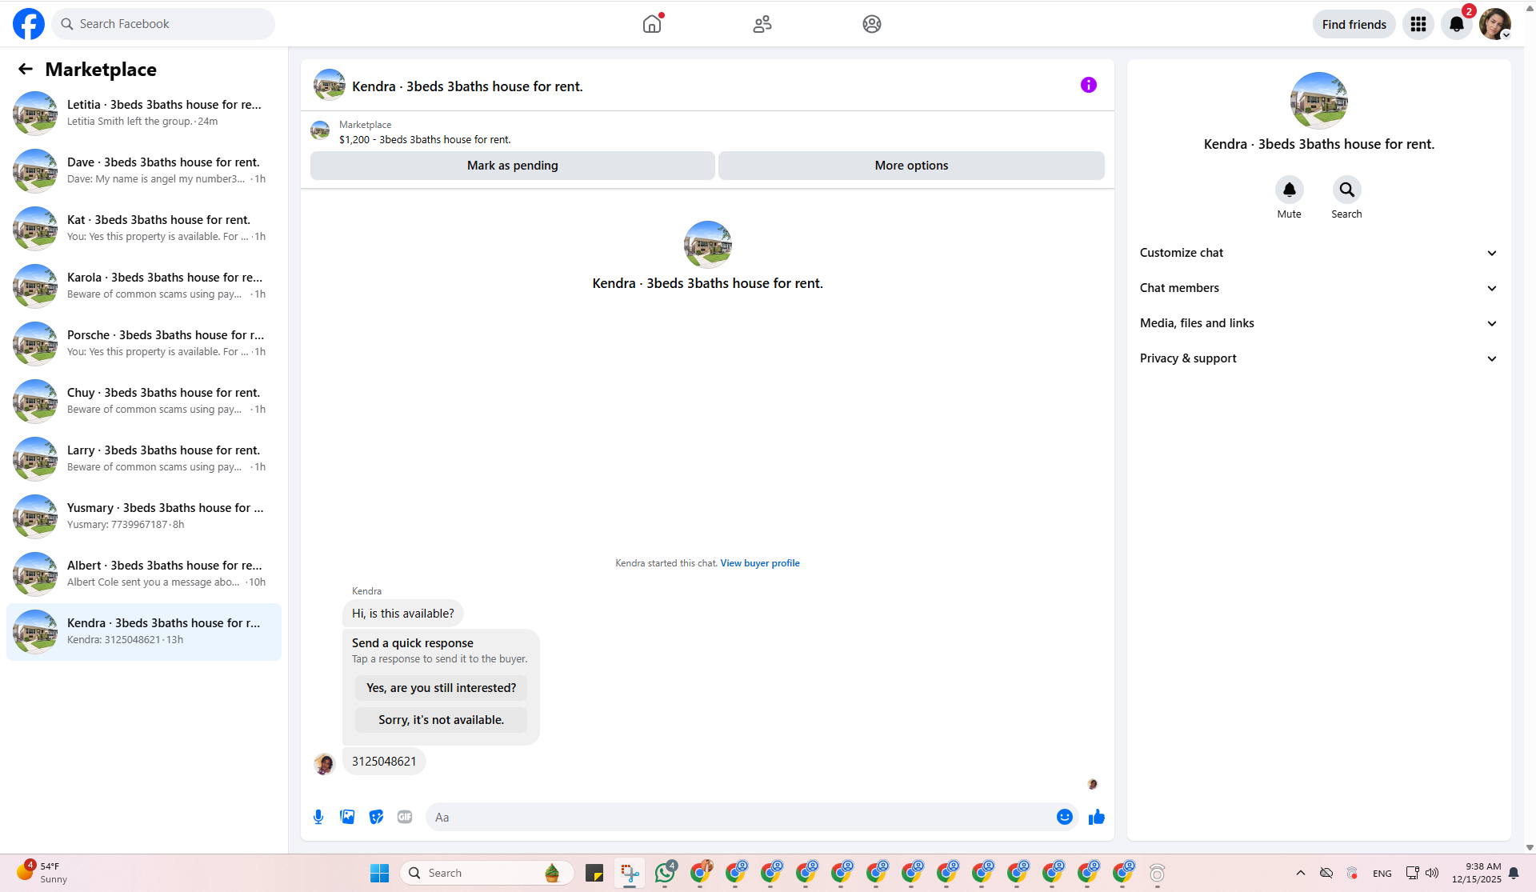Open the Friends icon in top navigation

click(762, 24)
